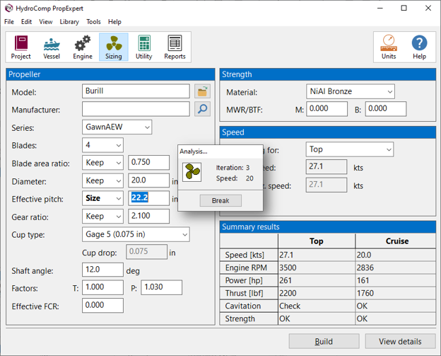Click the Top Engine RPM cell 3500
The width and height of the screenshot is (441, 356).
(317, 268)
